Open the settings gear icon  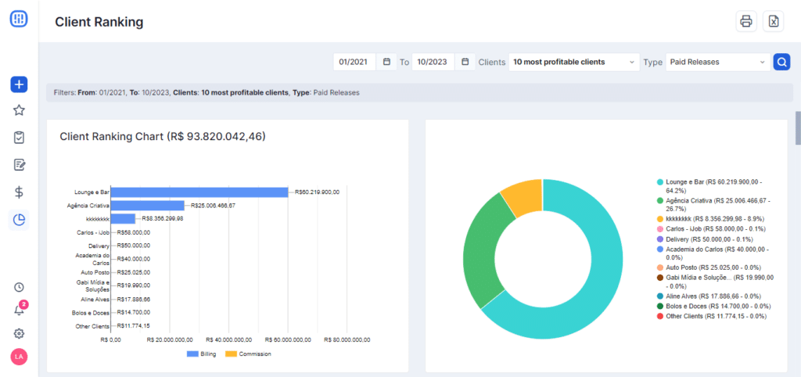[x=19, y=333]
